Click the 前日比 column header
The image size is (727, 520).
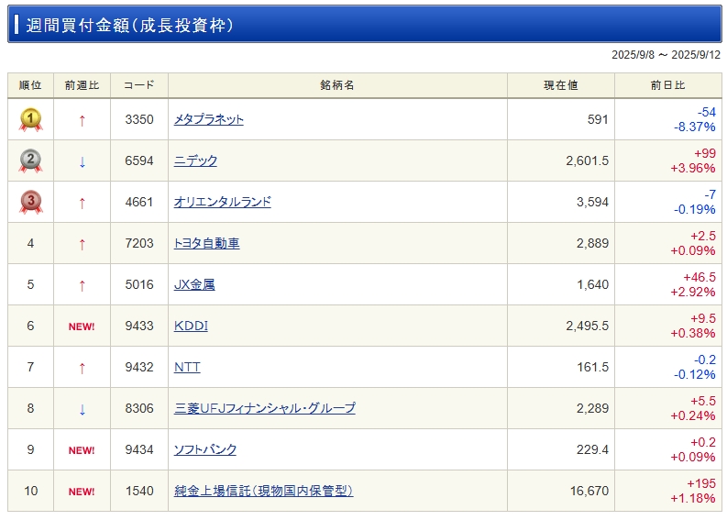click(x=668, y=85)
